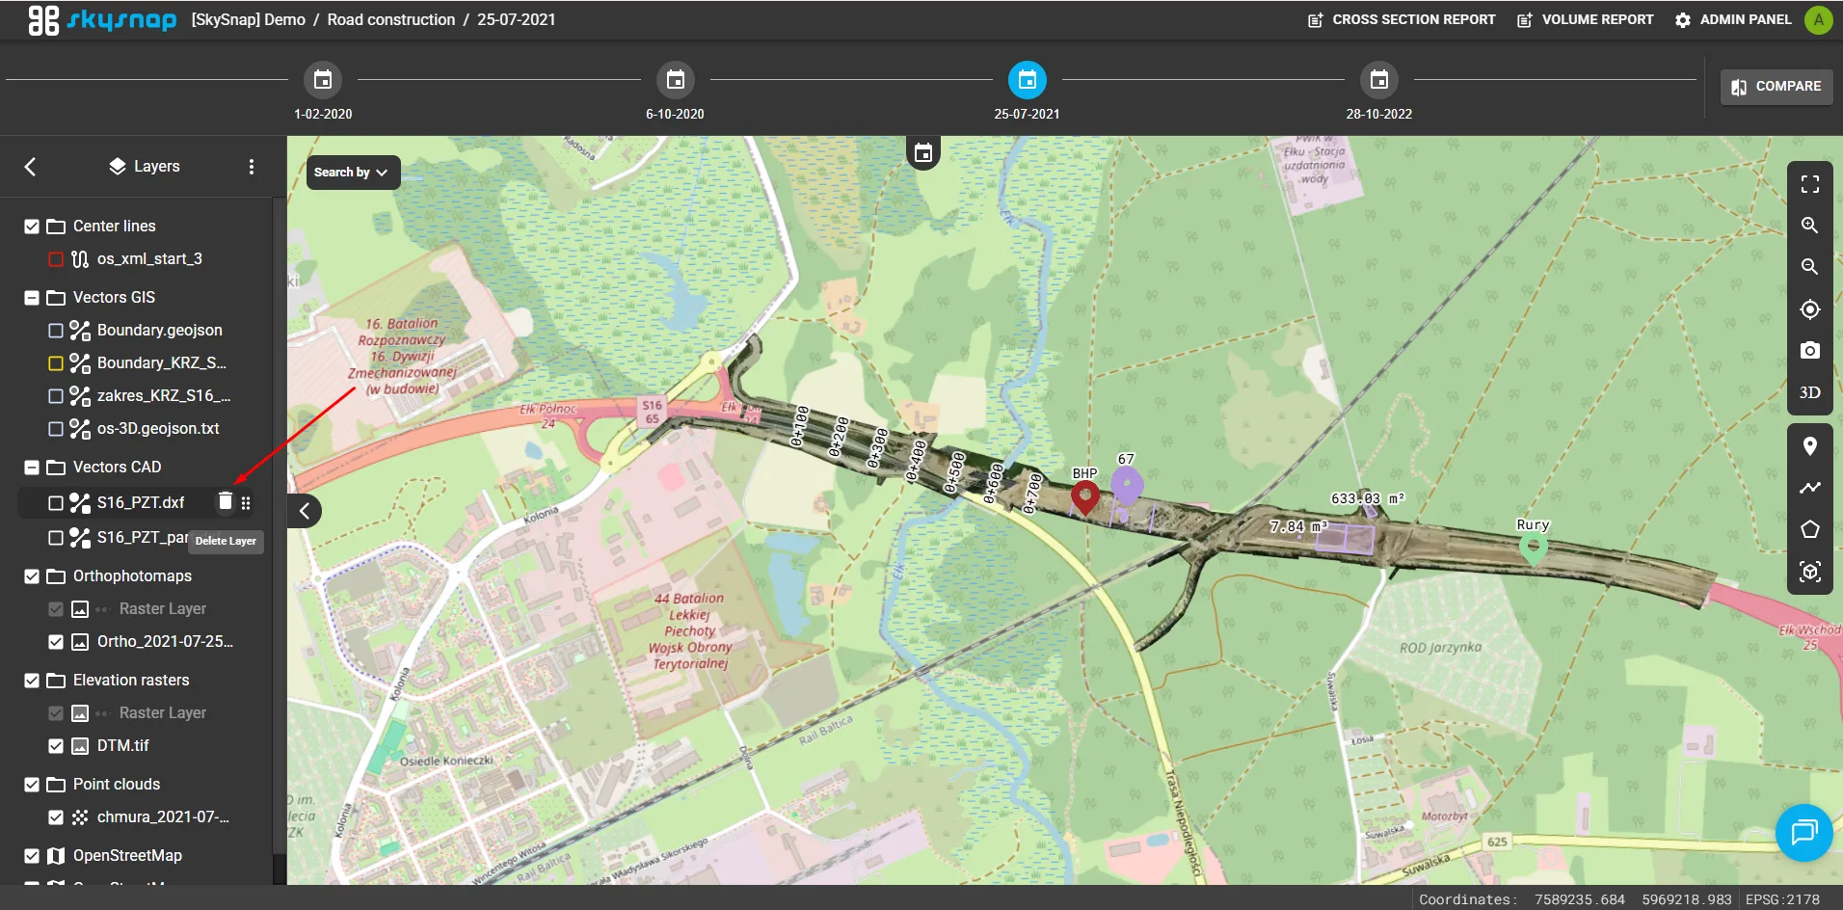Select the polygon area measurement tool

tap(1809, 529)
